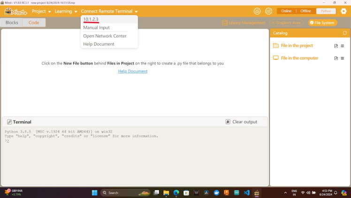Click new file icon for File in the project
Viewport: 351px width, 198px height.
point(336,46)
